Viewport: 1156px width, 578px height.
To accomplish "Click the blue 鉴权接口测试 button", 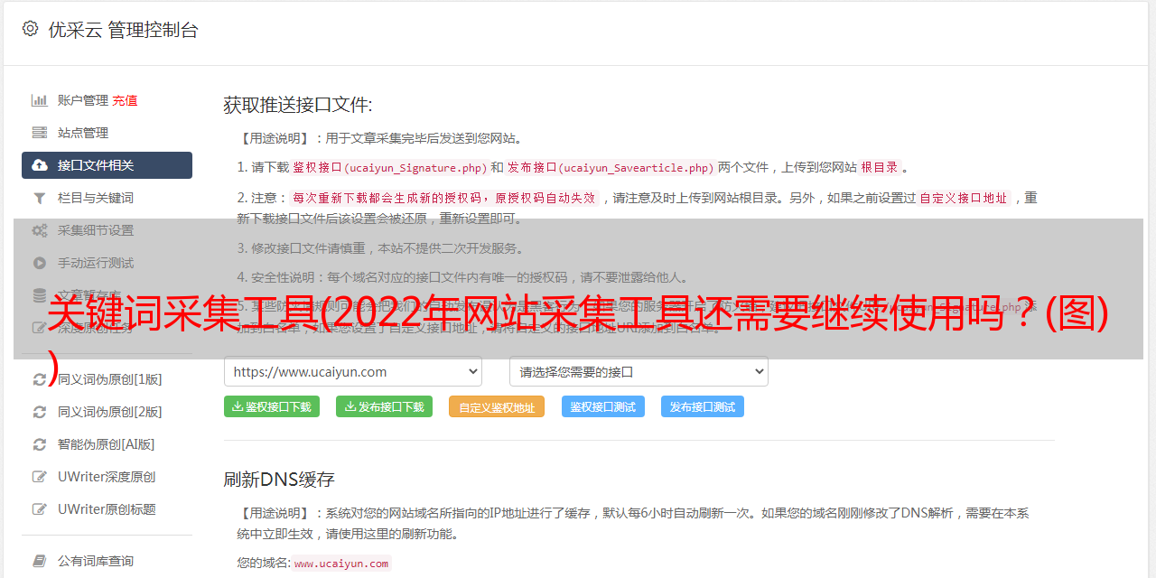I will (603, 406).
